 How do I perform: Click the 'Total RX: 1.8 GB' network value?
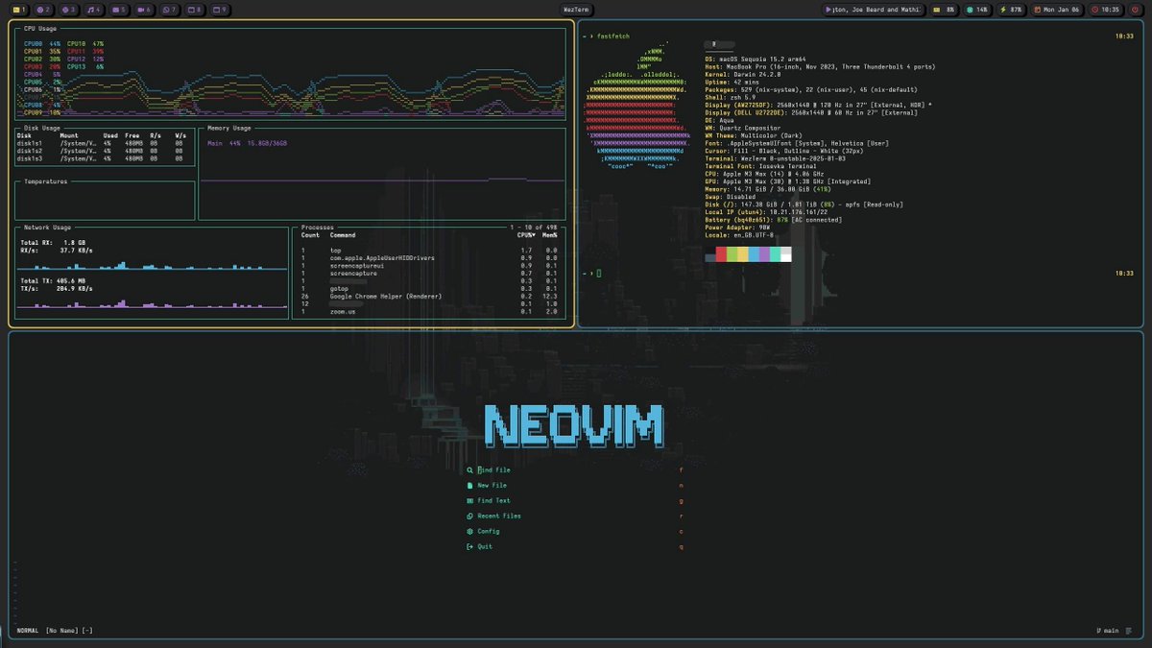pyautogui.click(x=53, y=243)
